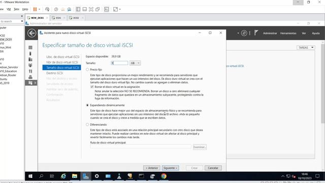Click Send Ctrl+Alt+Del toolbar icon
The width and height of the screenshot is (325, 183).
tap(47, 9)
